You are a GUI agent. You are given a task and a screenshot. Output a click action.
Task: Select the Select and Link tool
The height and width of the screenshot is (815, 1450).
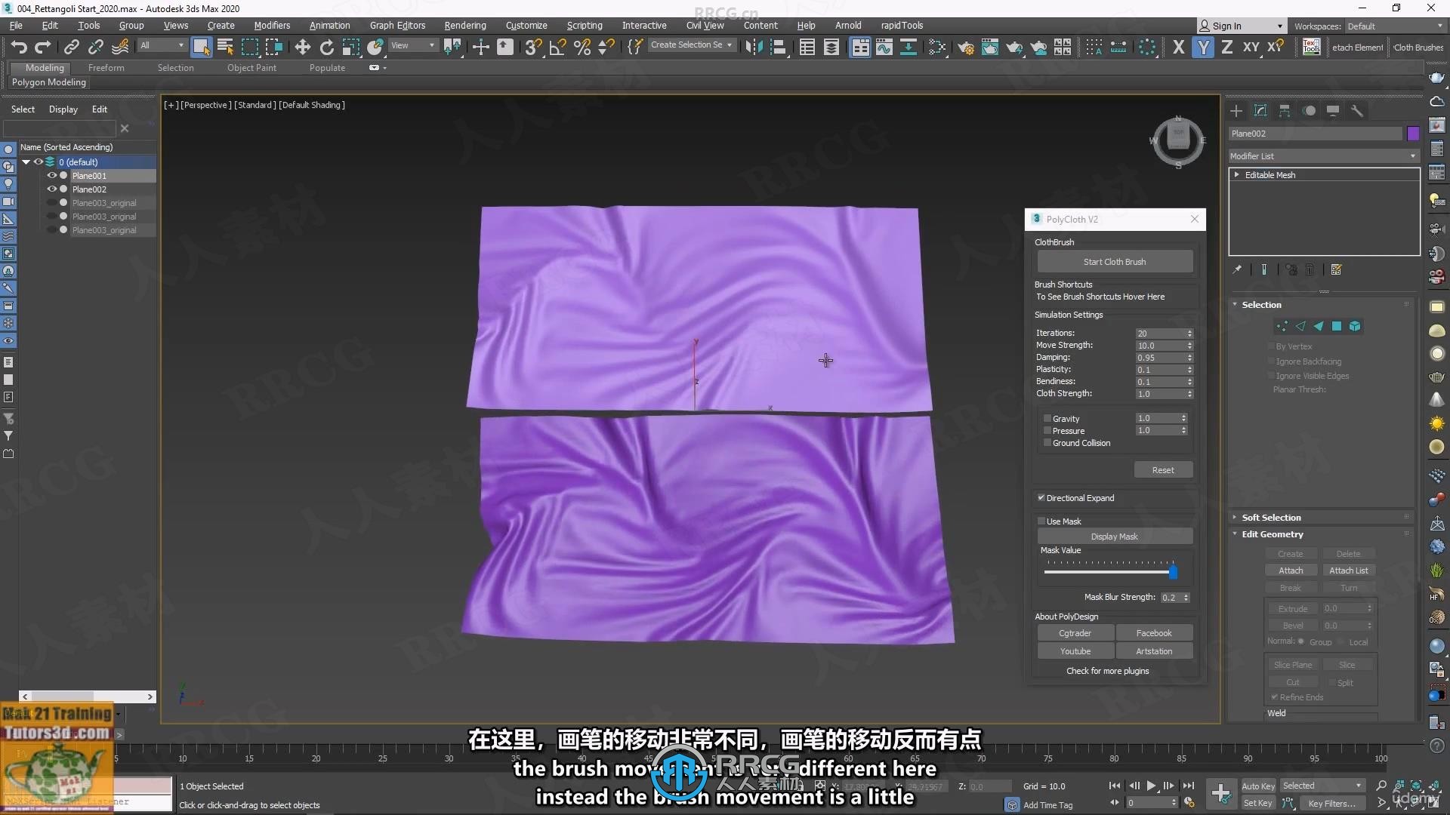(71, 47)
